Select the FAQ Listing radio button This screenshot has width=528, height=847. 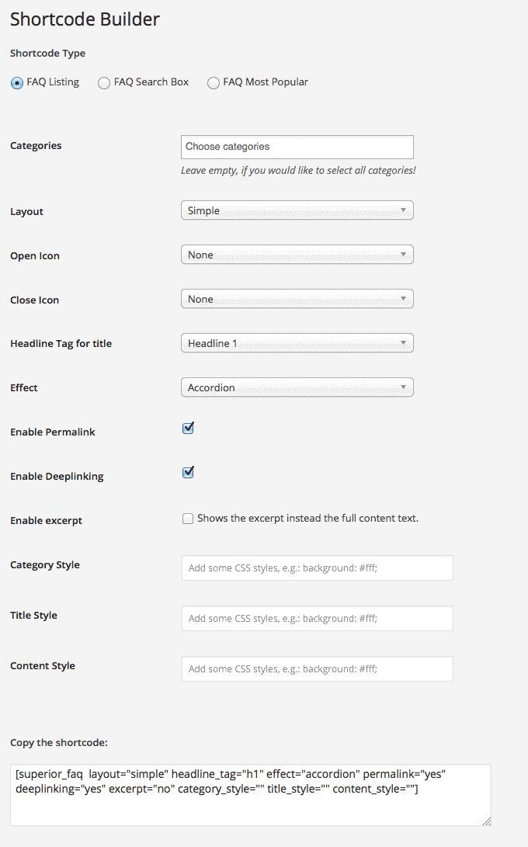pyautogui.click(x=17, y=83)
